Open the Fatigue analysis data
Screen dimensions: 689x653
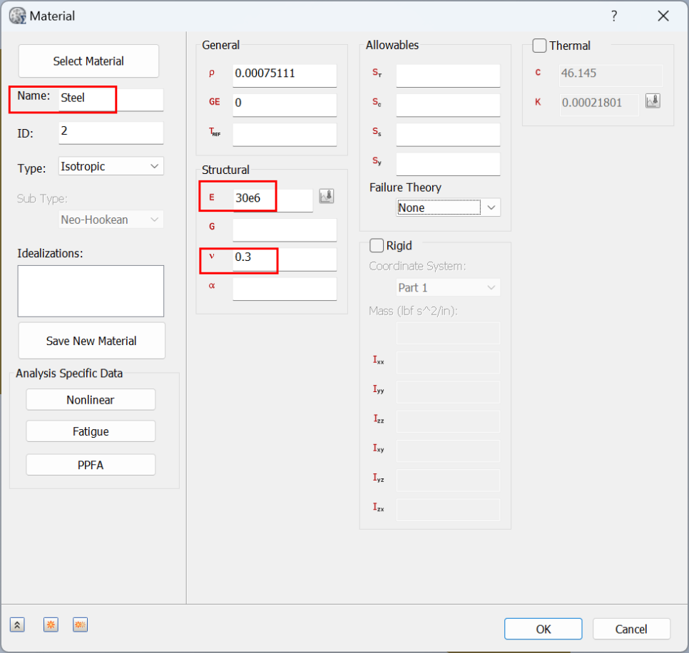tap(91, 431)
